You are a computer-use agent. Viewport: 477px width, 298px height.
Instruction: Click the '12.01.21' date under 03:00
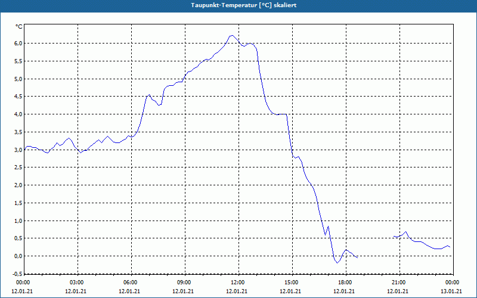coord(76,291)
